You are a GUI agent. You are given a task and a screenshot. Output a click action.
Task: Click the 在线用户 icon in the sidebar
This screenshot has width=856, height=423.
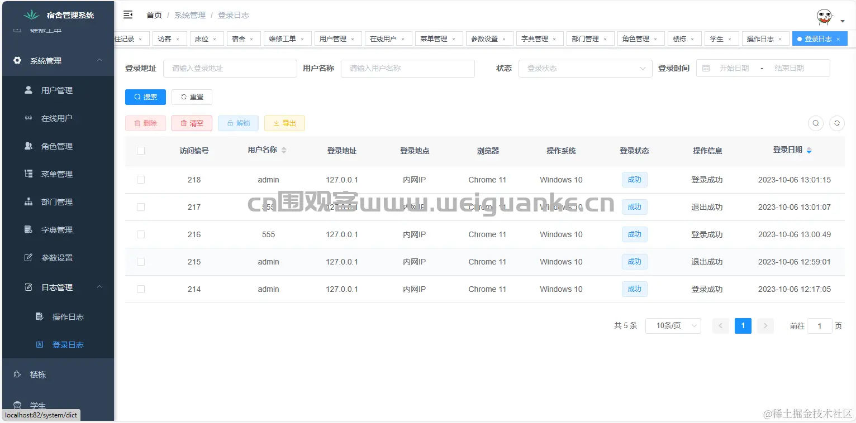point(28,118)
